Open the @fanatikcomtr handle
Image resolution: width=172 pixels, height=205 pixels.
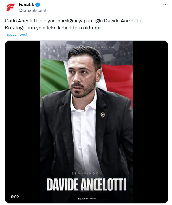click(33, 10)
